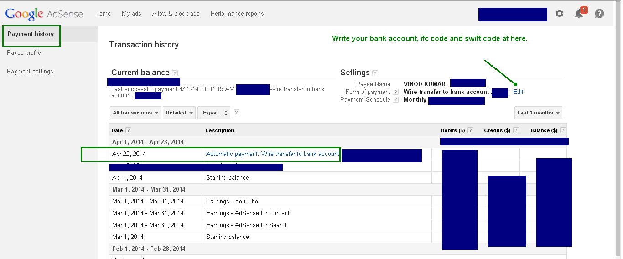This screenshot has width=623, height=259.
Task: Open the Export dropdown
Action: click(214, 113)
